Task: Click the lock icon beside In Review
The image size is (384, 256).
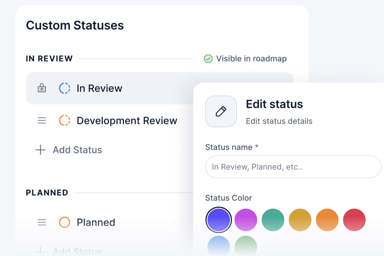Action: tap(42, 88)
